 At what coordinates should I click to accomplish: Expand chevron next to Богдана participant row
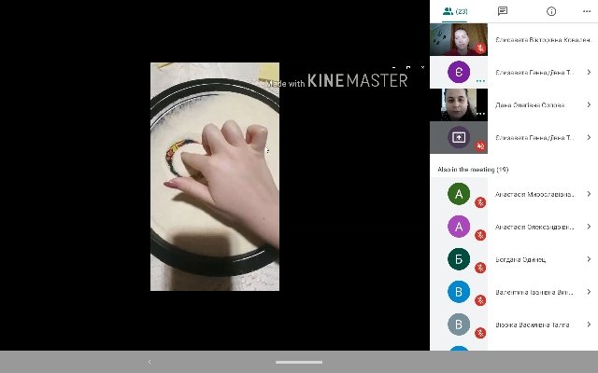pos(589,259)
